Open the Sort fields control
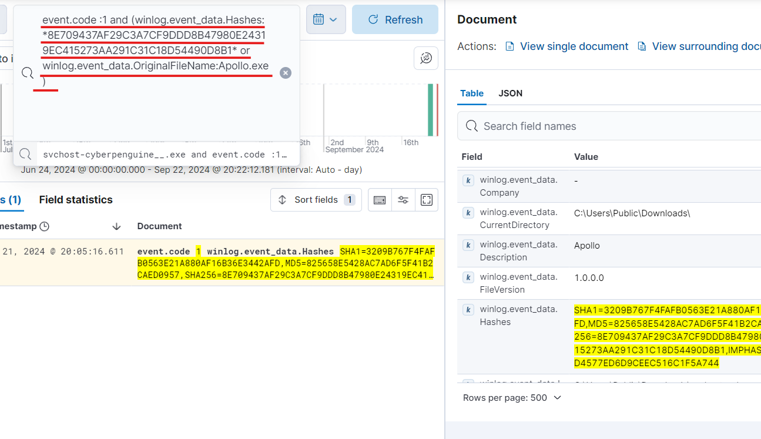Screen dimensions: 761x439 [316, 200]
